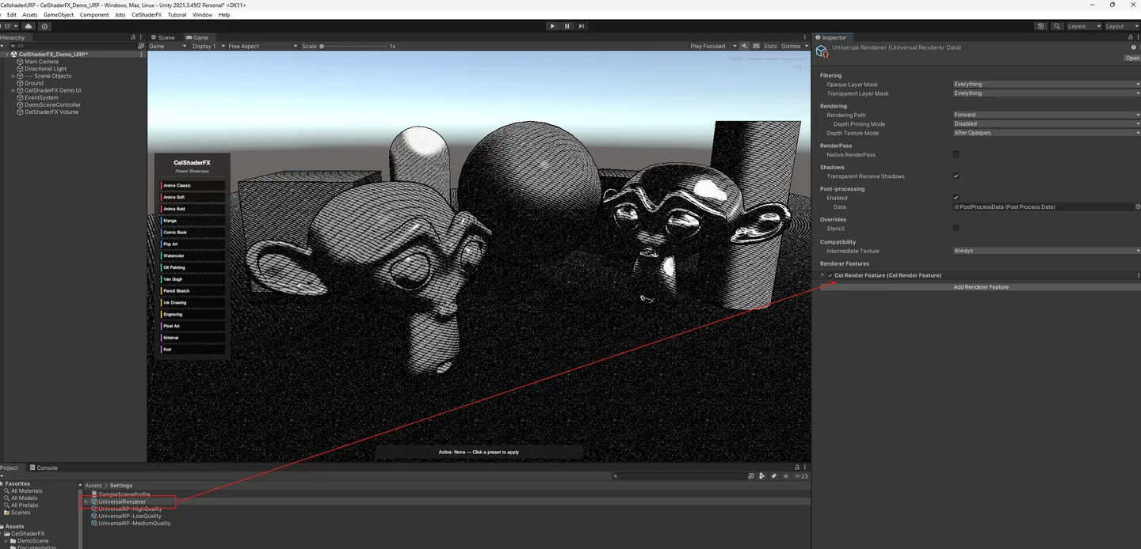Pause playback in the top toolbar

[x=567, y=26]
